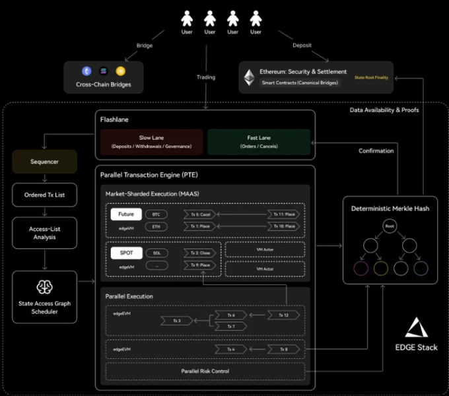
Task: Click edgeEVM label in Tx 4 row
Action: (x=121, y=349)
